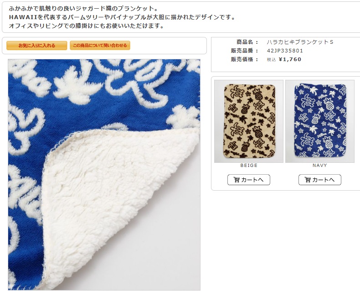Viewport: 360px width, 291px height.
Task: Click the cart icon under NAVY blanket
Action: tap(308, 180)
